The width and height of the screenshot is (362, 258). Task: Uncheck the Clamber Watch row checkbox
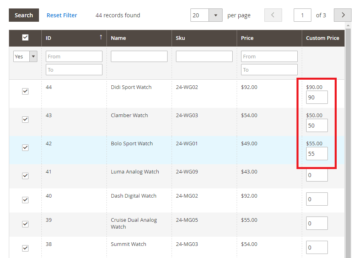pos(25,120)
